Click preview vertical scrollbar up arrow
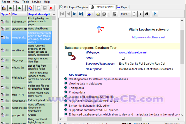This screenshot has width=186, height=124. (x=182, y=20)
